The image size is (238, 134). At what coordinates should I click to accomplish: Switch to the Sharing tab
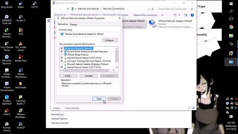(x=73, y=25)
